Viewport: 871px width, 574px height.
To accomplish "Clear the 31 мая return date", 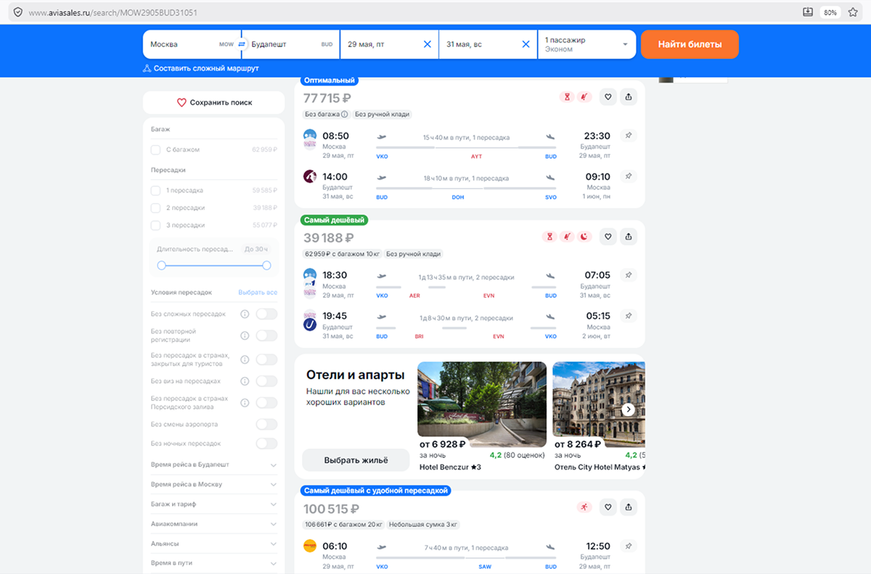I will (x=526, y=44).
